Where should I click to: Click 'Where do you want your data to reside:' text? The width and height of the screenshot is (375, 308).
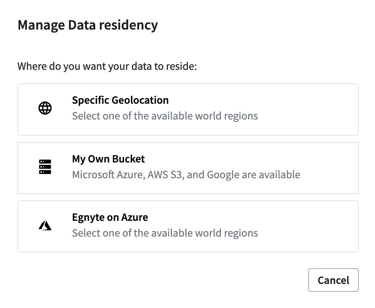click(x=107, y=66)
